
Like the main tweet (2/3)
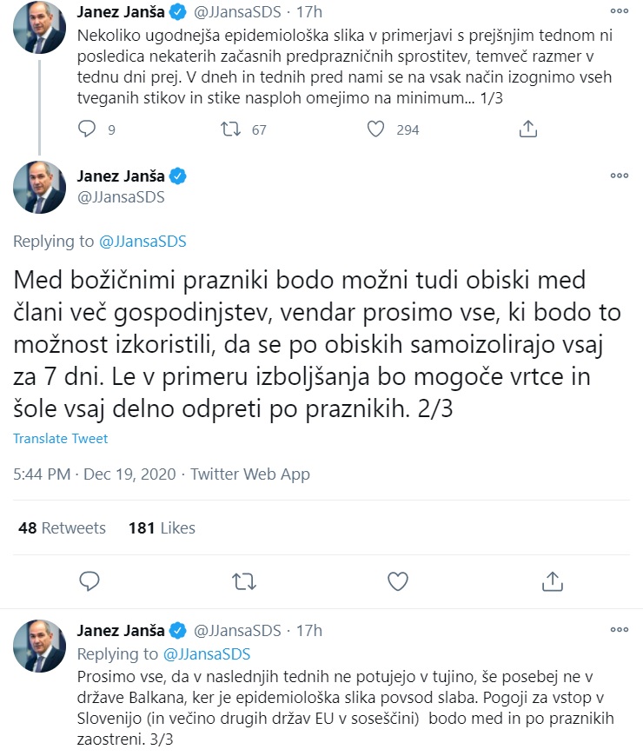click(397, 580)
